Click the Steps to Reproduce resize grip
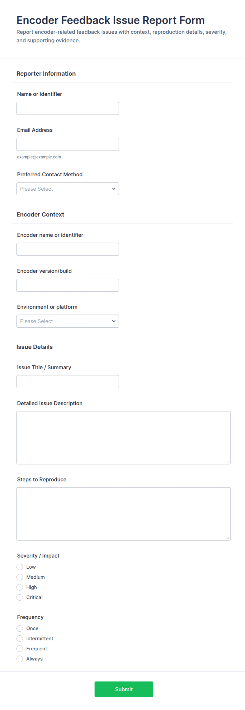 point(228,538)
